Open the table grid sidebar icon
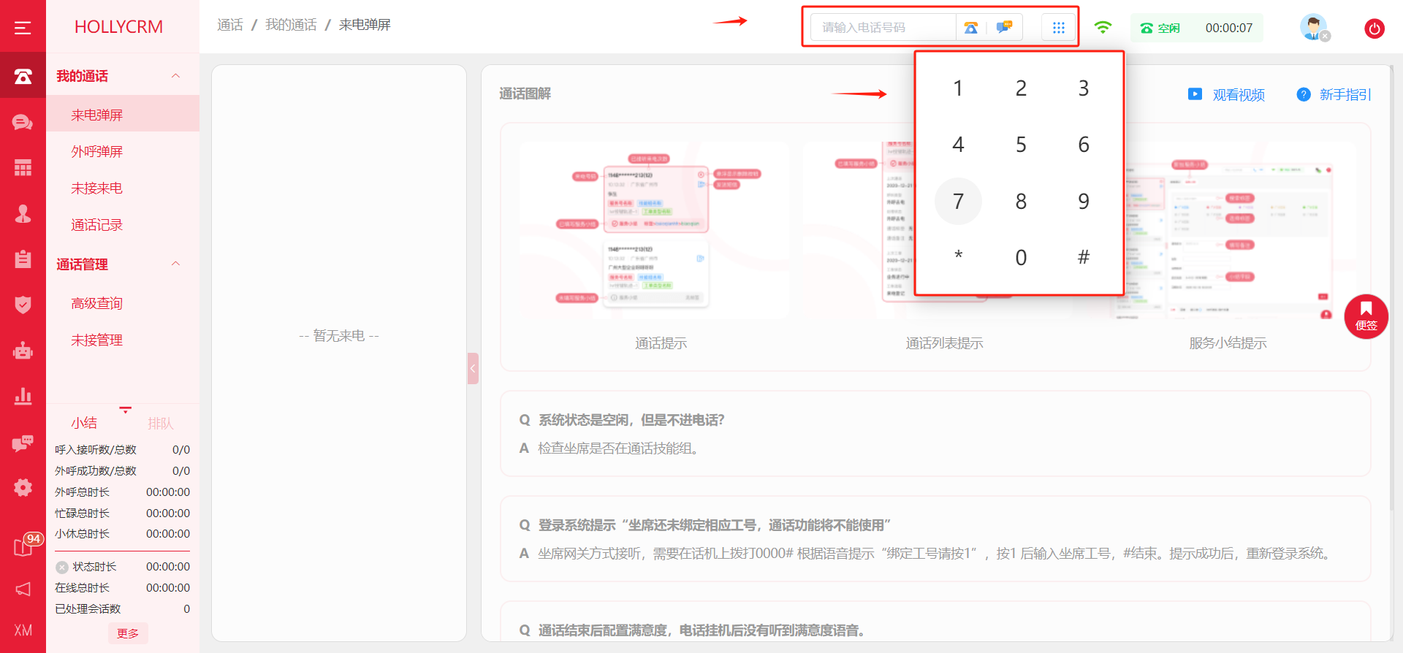The image size is (1403, 653). (x=23, y=167)
